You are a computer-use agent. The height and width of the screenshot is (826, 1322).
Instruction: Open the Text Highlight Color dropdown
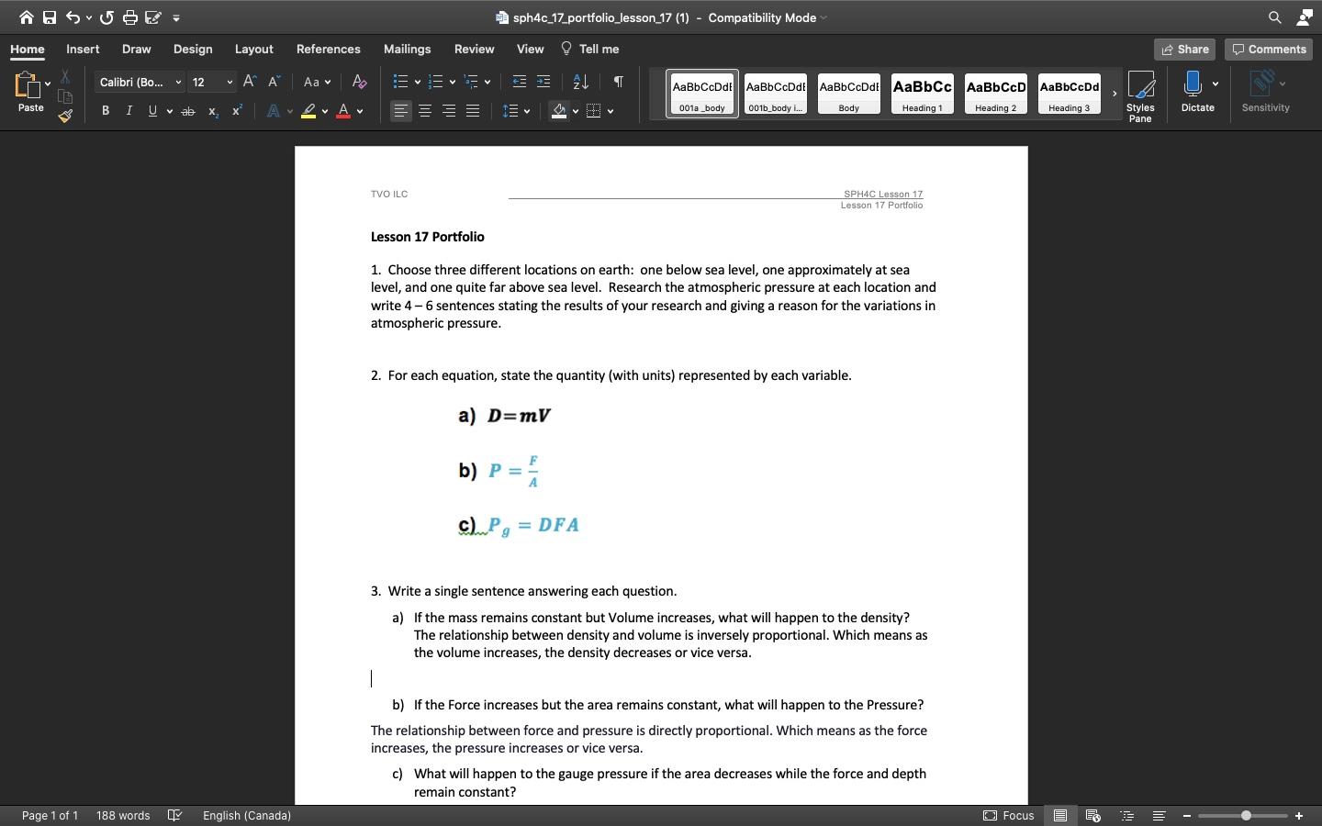click(x=324, y=111)
